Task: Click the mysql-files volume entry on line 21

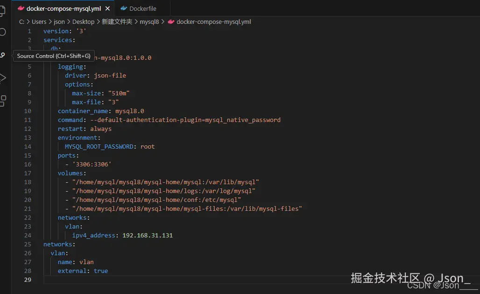Action: coord(187,209)
